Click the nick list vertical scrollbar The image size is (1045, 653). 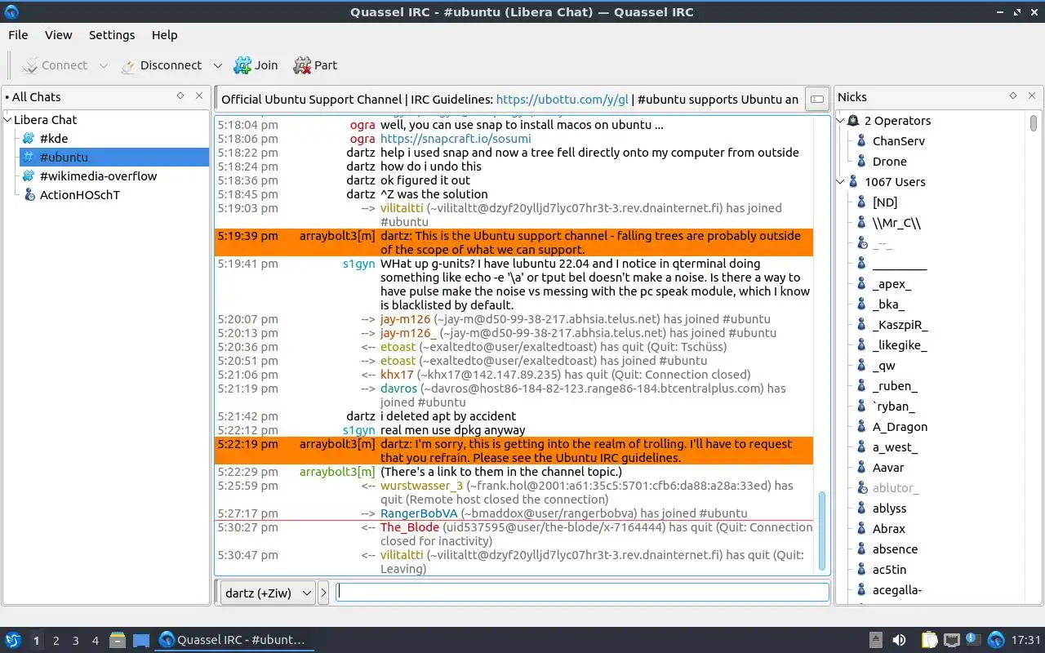click(1034, 123)
